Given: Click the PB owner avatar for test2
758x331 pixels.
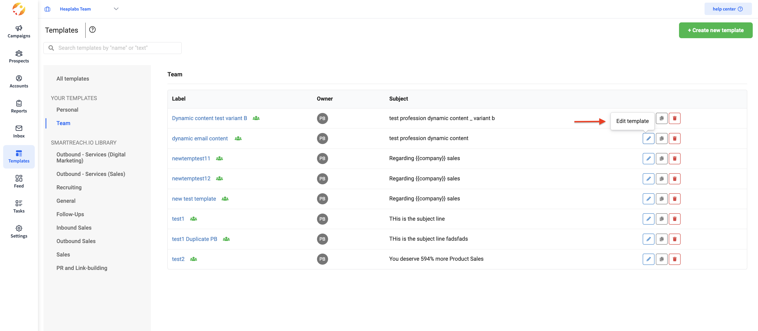Looking at the screenshot, I should [322, 259].
